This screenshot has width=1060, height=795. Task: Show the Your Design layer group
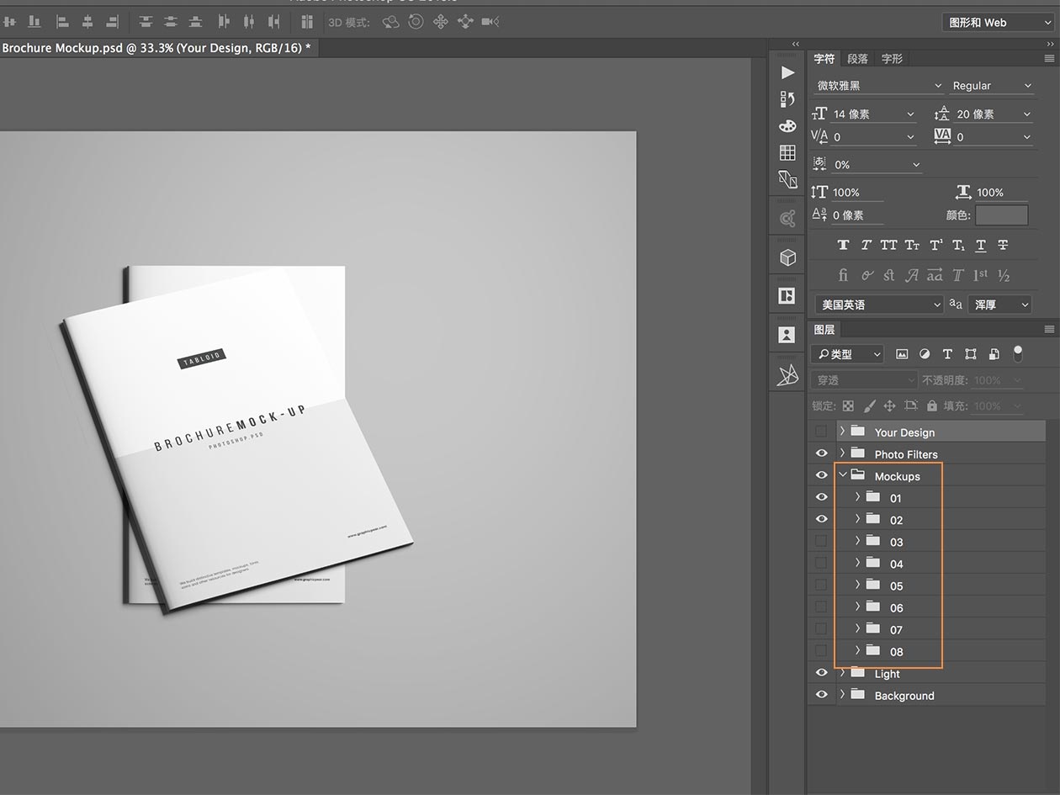(x=821, y=432)
